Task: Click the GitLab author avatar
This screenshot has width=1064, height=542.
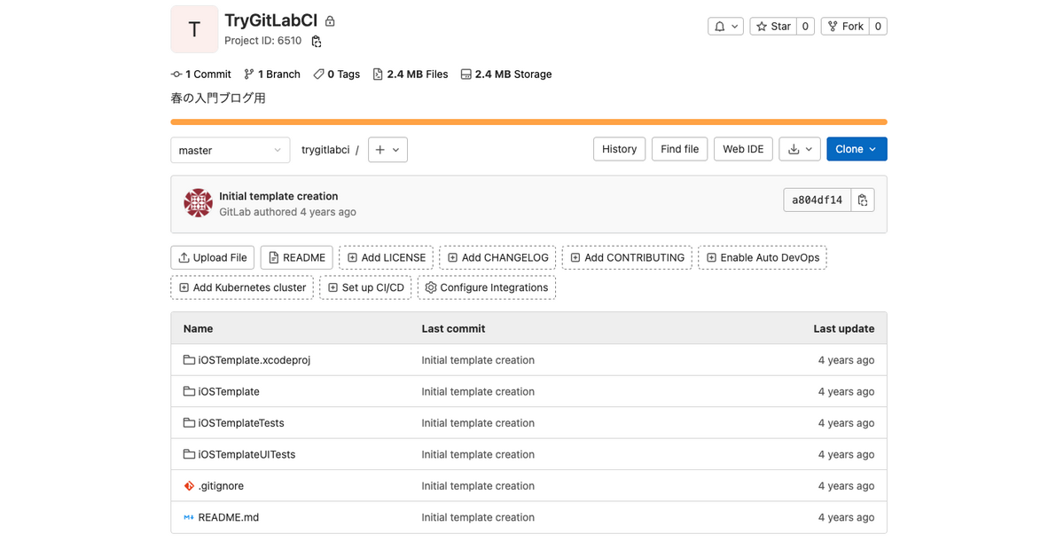Action: [198, 203]
